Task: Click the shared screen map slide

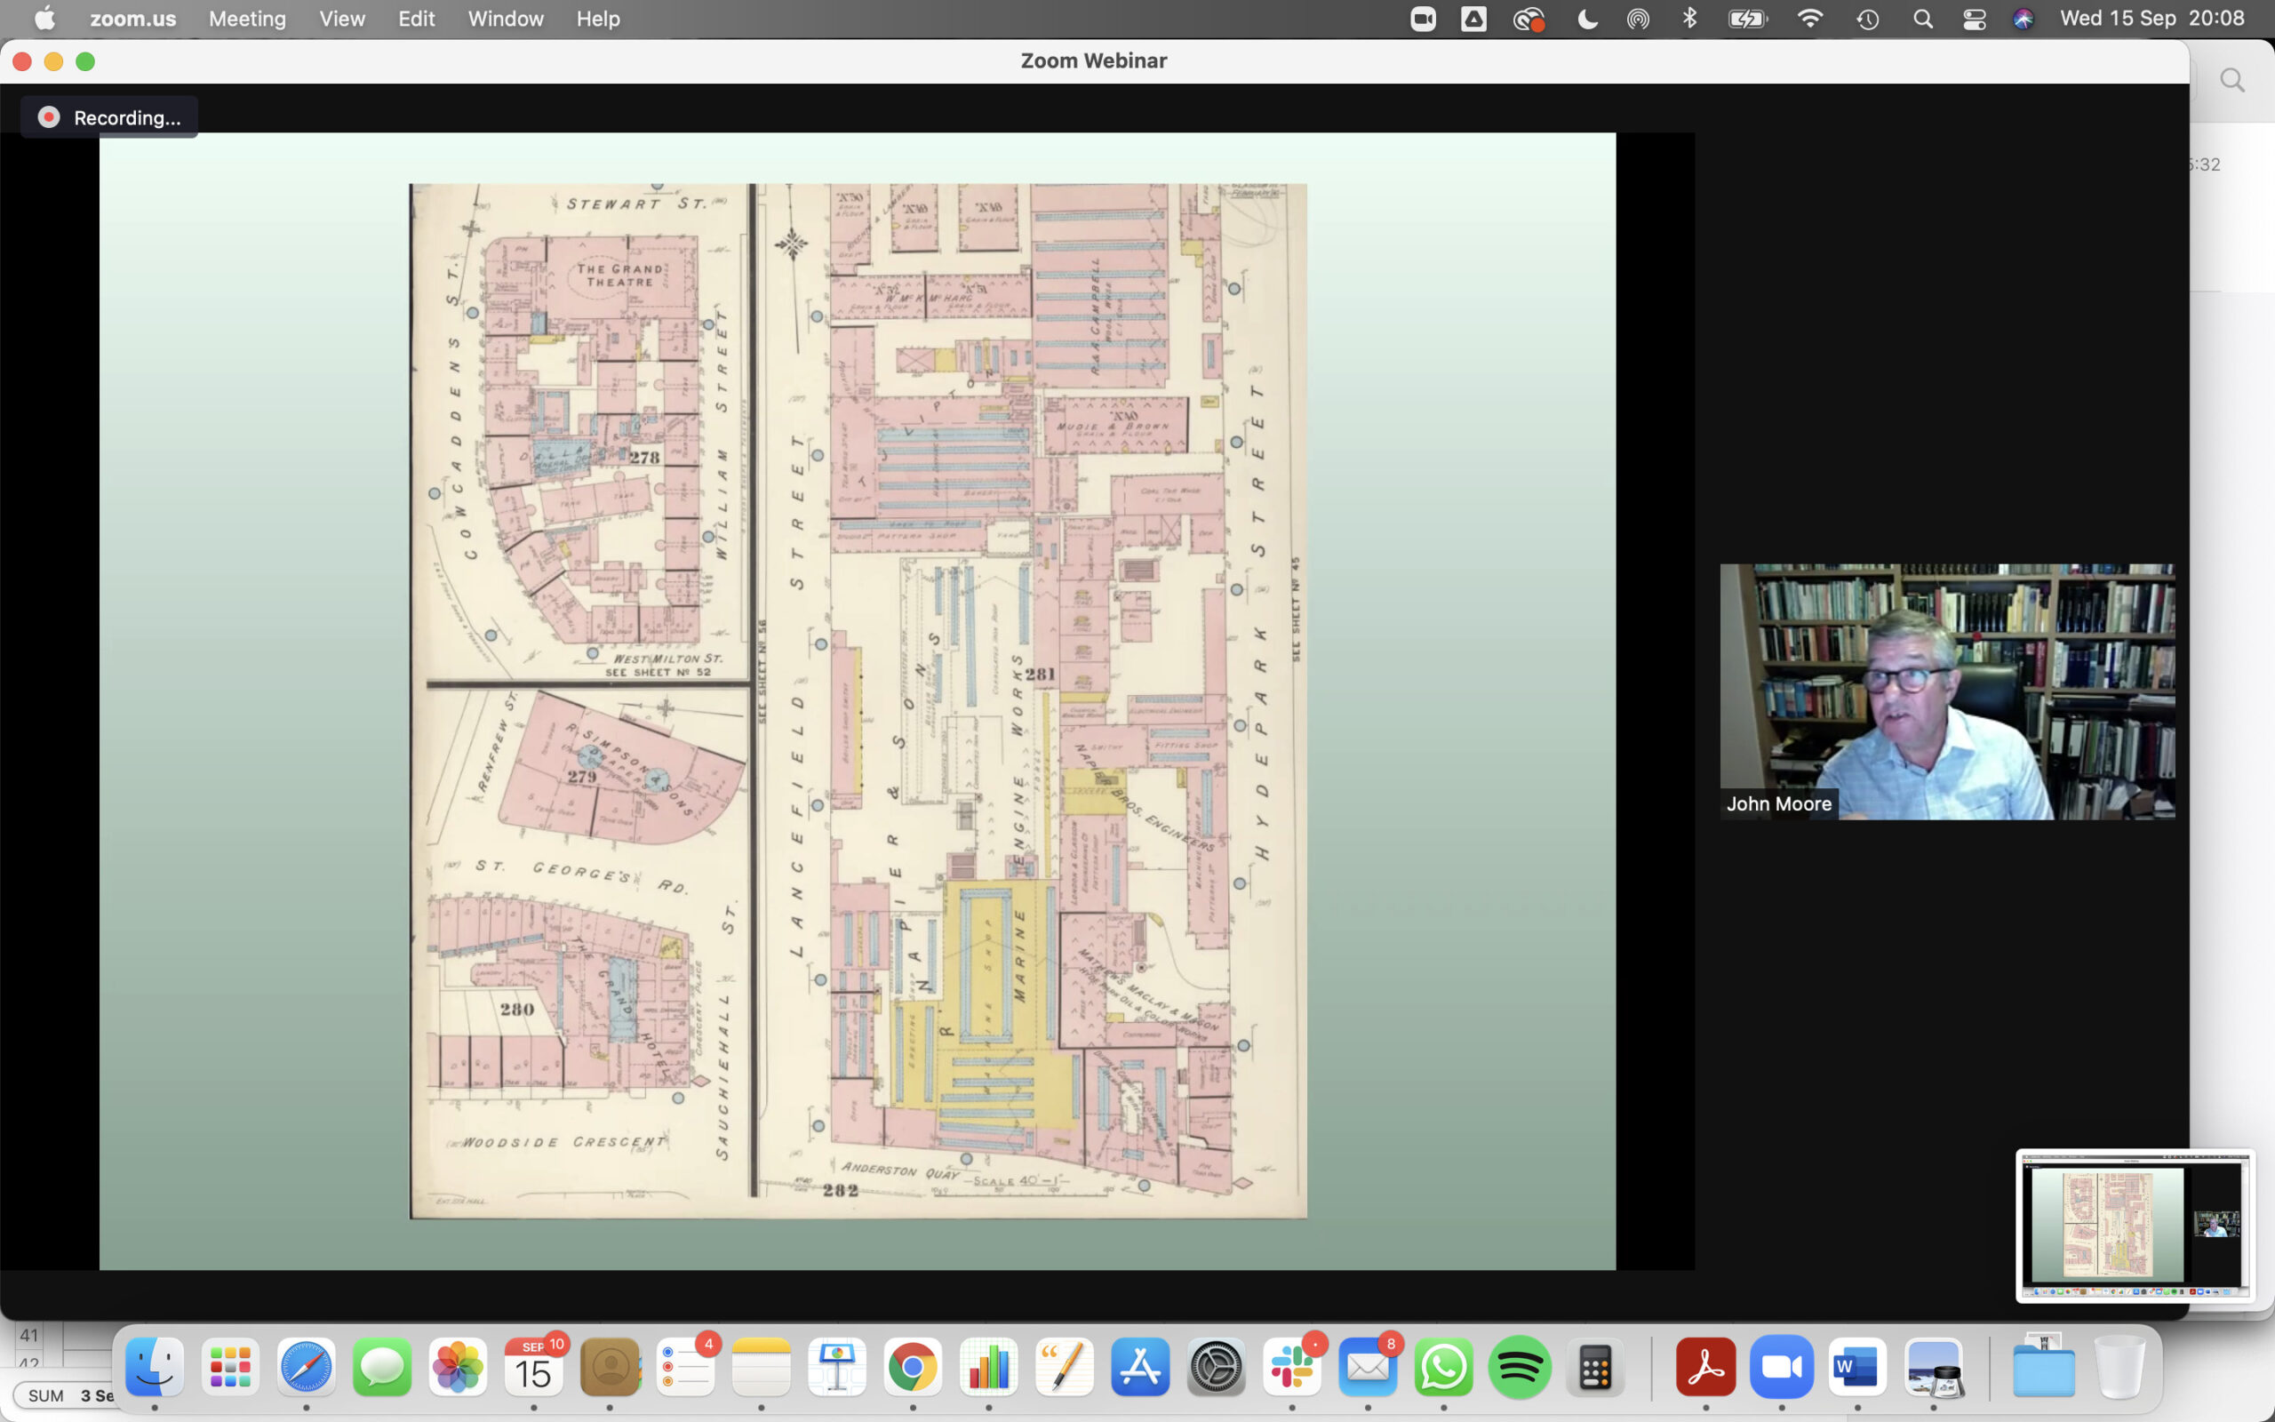Action: [858, 700]
